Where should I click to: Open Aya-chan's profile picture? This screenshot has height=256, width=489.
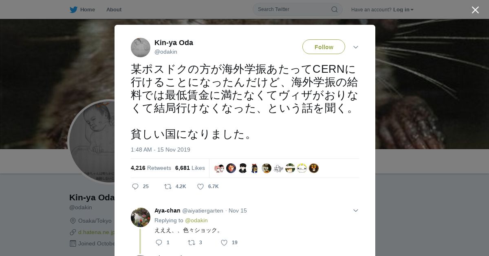(141, 217)
